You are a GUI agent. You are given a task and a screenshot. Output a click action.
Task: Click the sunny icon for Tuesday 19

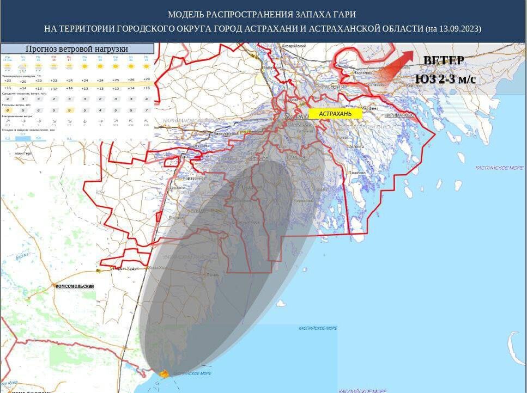click(100, 66)
